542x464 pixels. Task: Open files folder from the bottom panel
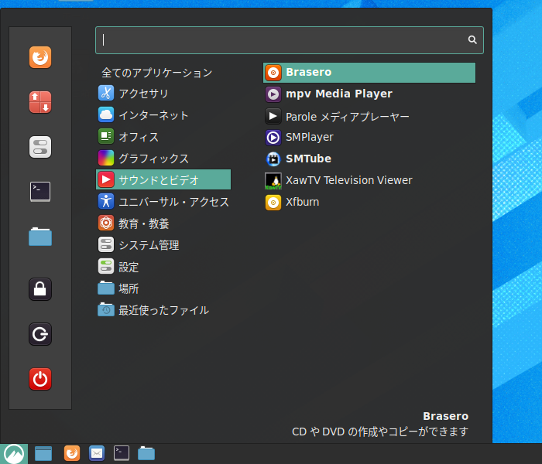tap(146, 454)
